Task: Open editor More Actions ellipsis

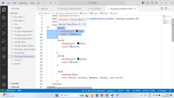Action: [x=170, y=8]
